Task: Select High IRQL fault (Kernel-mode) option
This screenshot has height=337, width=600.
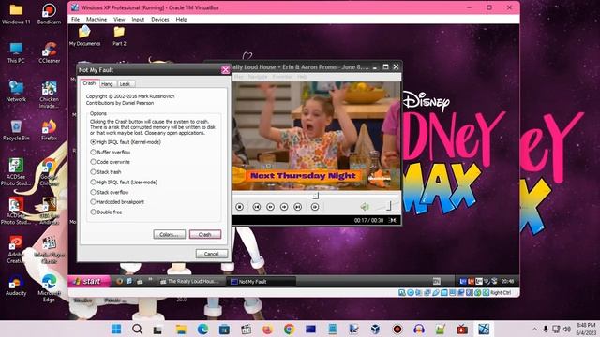Action: pyautogui.click(x=126, y=142)
